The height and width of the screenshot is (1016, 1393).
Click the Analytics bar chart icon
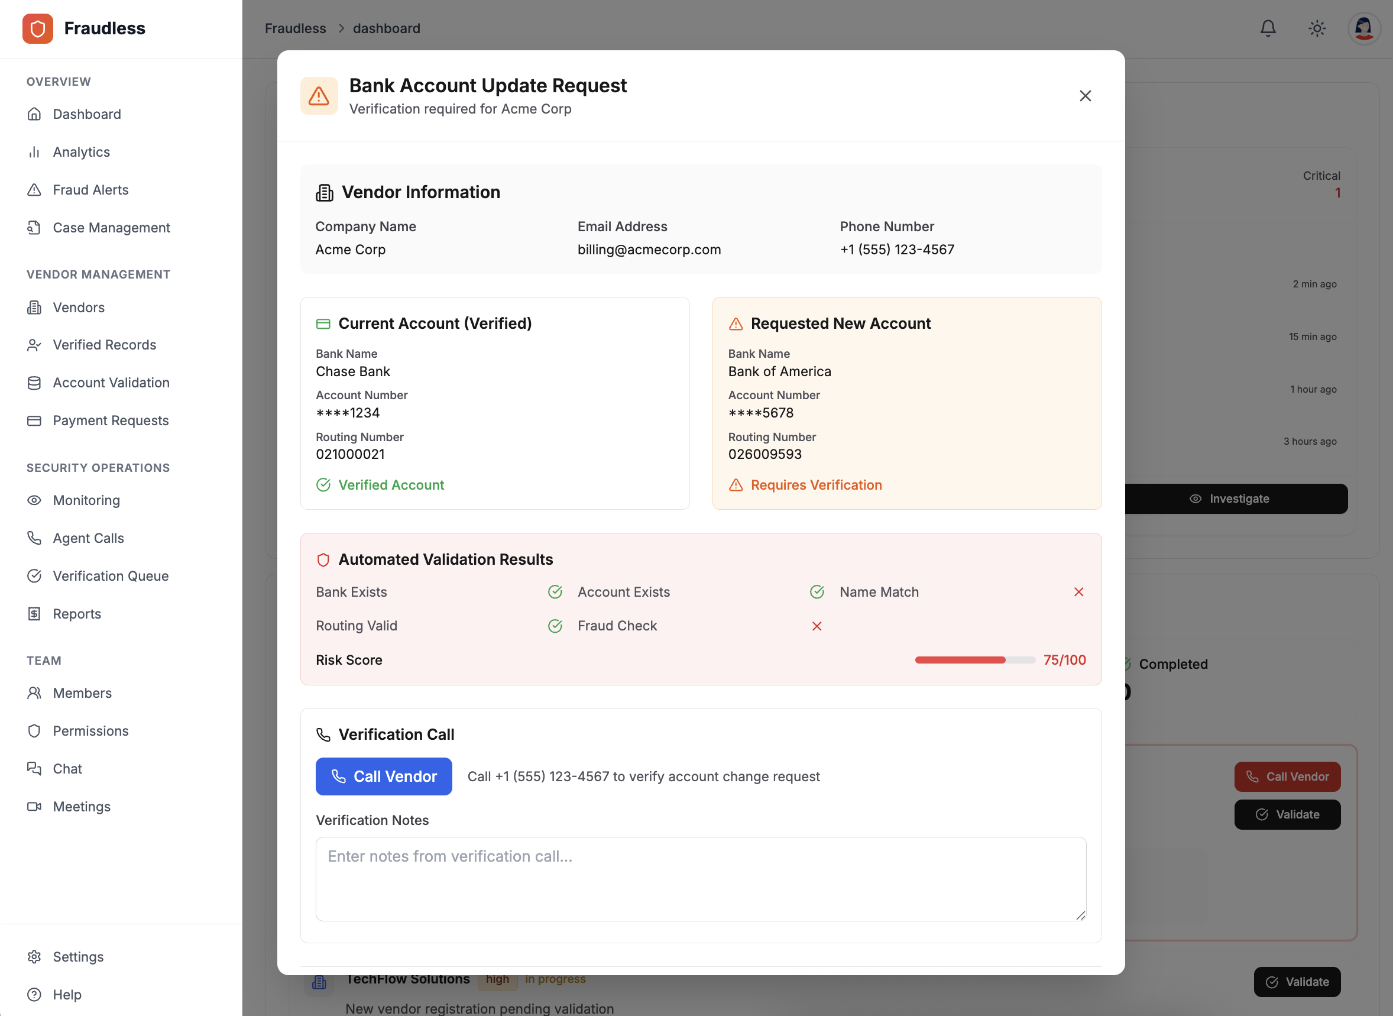click(34, 152)
